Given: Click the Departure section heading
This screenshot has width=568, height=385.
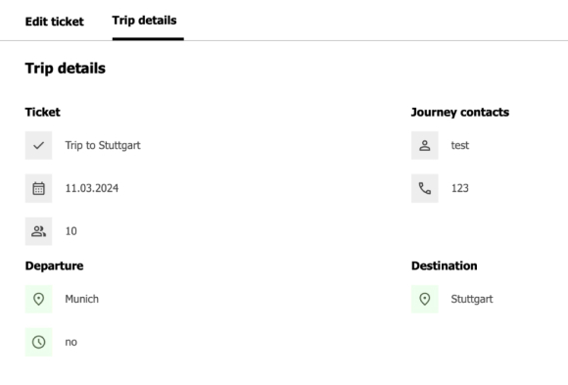Looking at the screenshot, I should [x=54, y=265].
